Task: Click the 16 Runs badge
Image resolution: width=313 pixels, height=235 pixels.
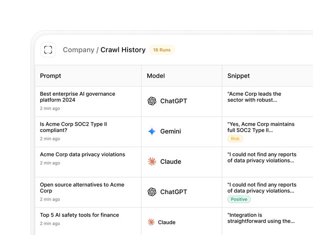Action: (162, 50)
